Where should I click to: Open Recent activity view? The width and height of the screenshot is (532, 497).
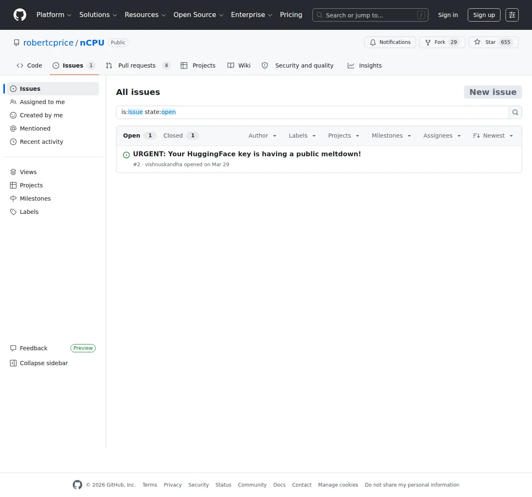[x=53, y=142]
